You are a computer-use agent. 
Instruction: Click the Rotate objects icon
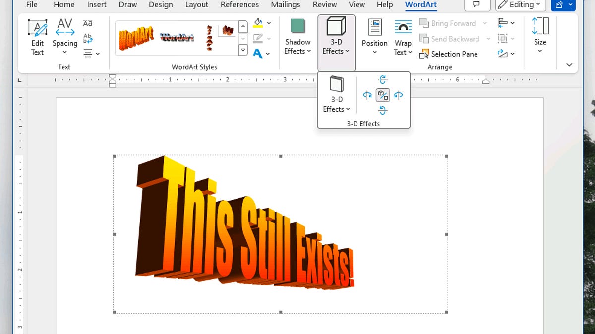[x=502, y=53]
